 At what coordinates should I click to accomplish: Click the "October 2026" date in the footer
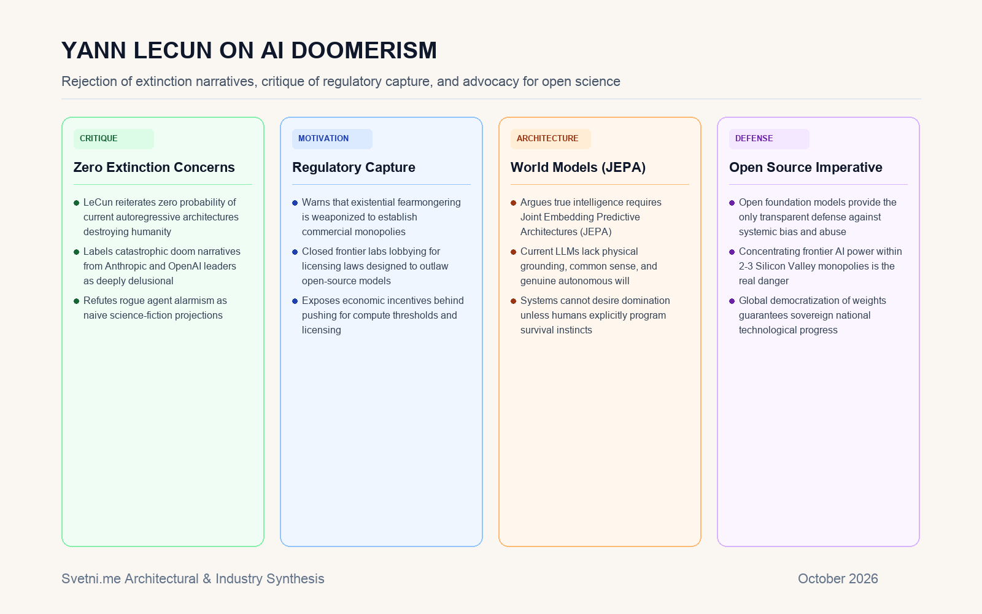[x=838, y=579]
